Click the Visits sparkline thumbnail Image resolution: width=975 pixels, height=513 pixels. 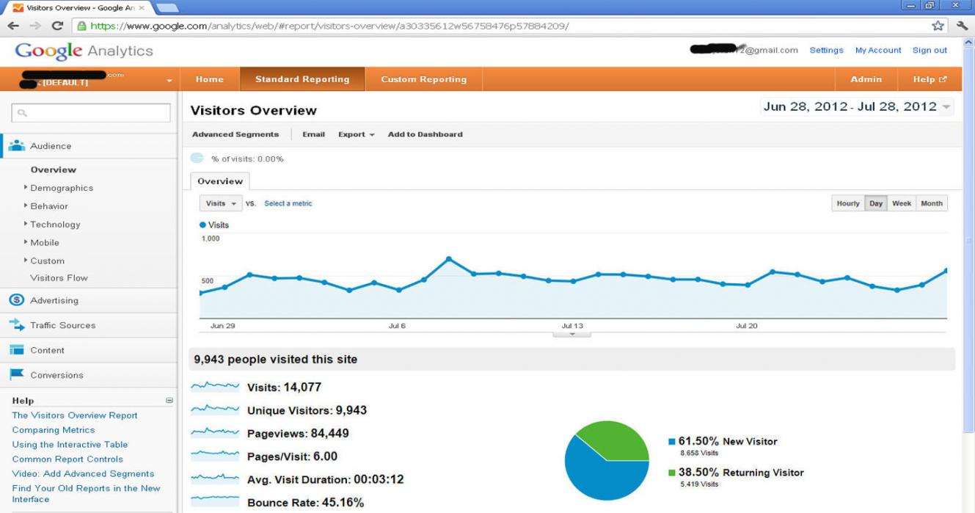(x=215, y=387)
